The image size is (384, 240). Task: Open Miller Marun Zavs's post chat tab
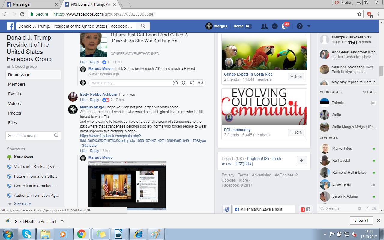click(x=264, y=209)
